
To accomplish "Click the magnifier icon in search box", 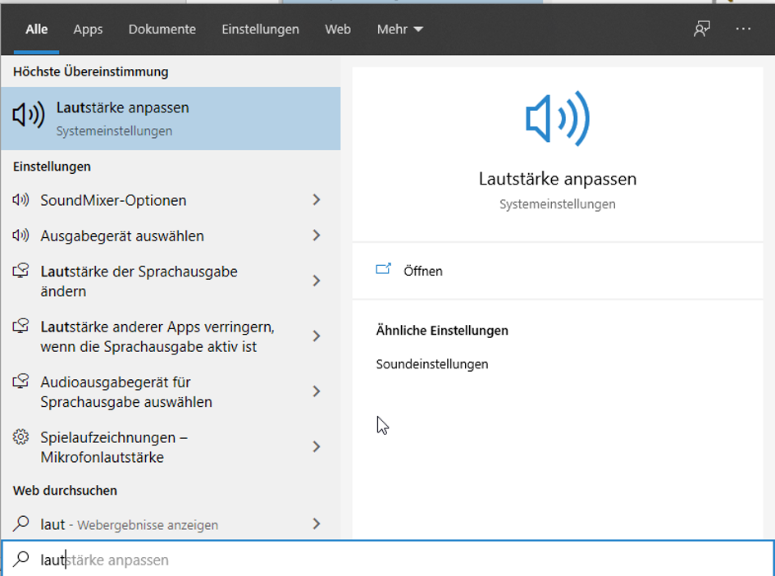I will coord(21,560).
